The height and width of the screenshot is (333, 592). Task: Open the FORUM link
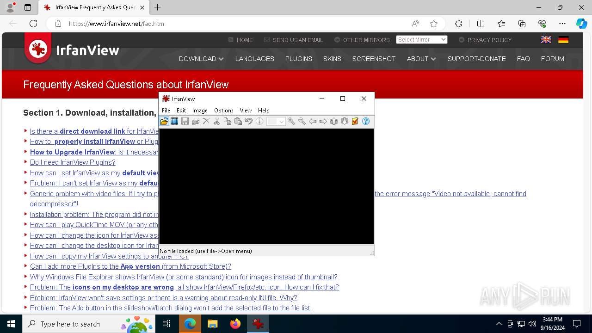pyautogui.click(x=553, y=59)
